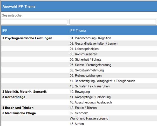Click the IPP-Thema column filter field
This screenshot has width=157, height=126.
point(113,22)
